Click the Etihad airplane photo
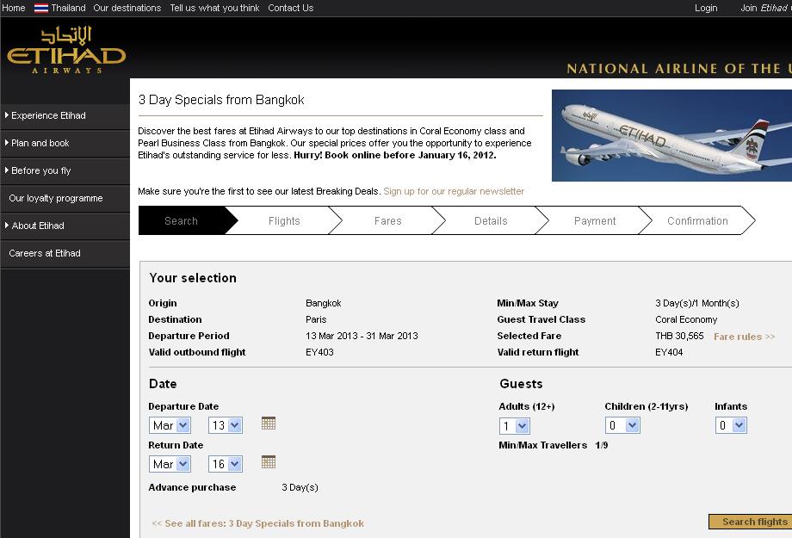The width and height of the screenshot is (792, 538). click(x=671, y=135)
